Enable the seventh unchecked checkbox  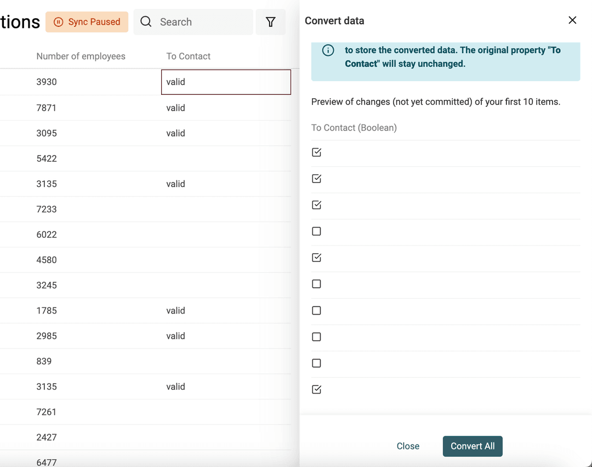pyautogui.click(x=316, y=310)
